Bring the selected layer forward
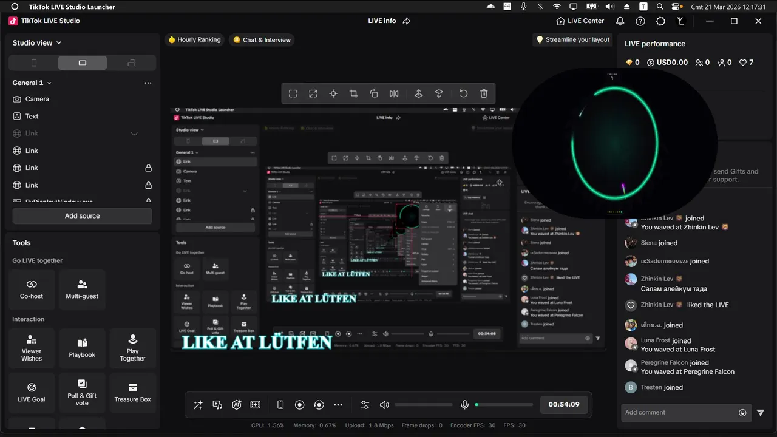Viewport: 777px width, 437px height. point(418,93)
